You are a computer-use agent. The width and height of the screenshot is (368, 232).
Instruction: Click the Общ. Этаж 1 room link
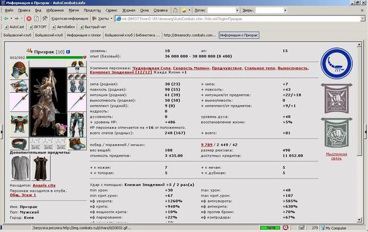(23, 195)
